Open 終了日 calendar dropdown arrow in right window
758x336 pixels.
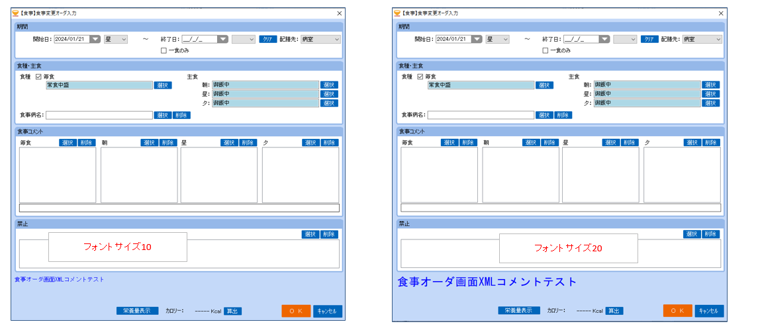(x=605, y=40)
